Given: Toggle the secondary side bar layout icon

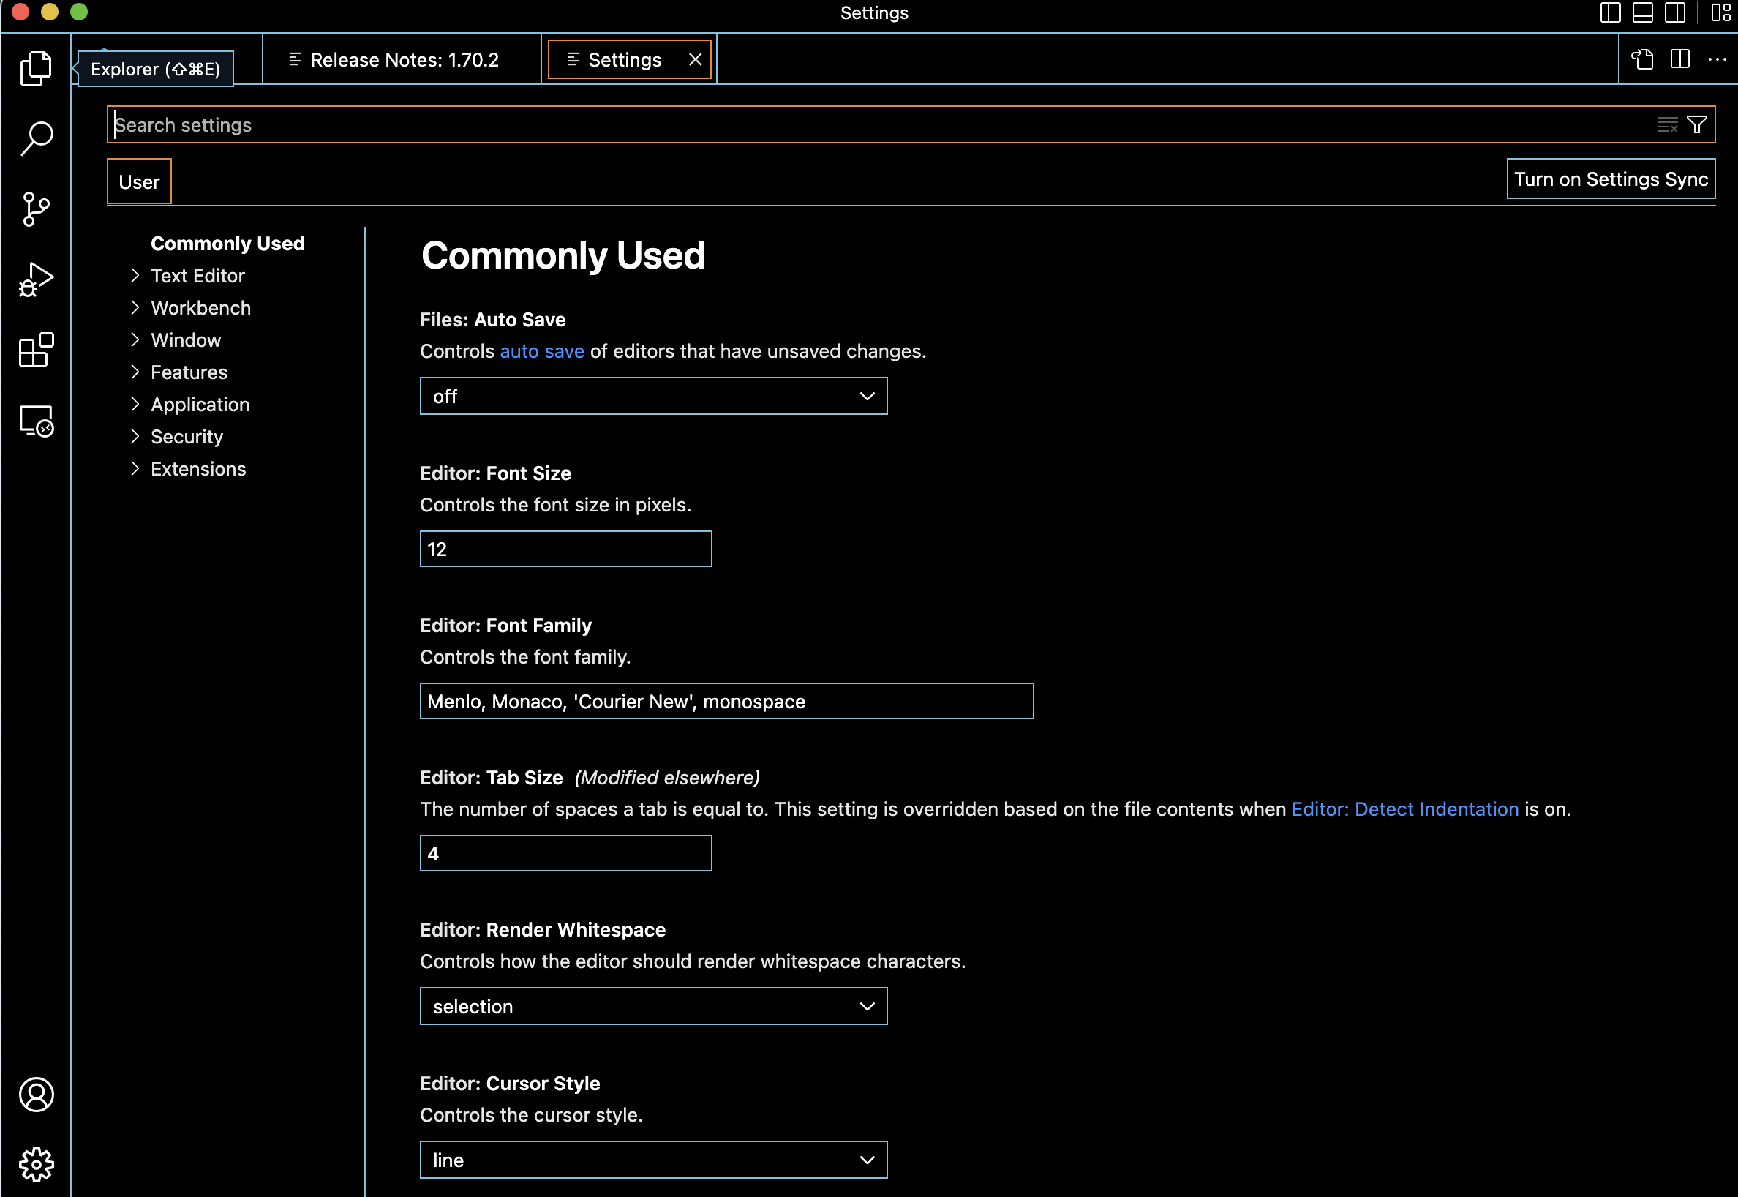Looking at the screenshot, I should pos(1674,12).
